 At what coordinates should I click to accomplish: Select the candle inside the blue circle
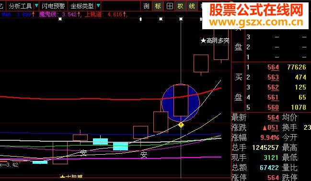(x=181, y=100)
